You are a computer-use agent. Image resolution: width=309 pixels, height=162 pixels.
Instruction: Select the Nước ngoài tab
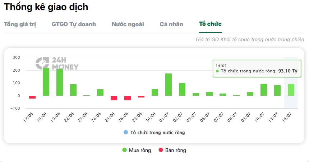point(128,24)
